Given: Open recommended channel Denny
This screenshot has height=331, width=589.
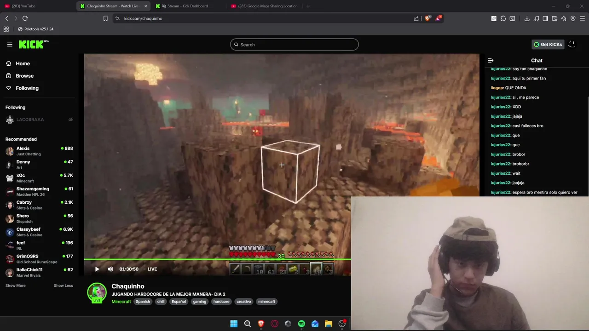Looking at the screenshot, I should (39, 165).
